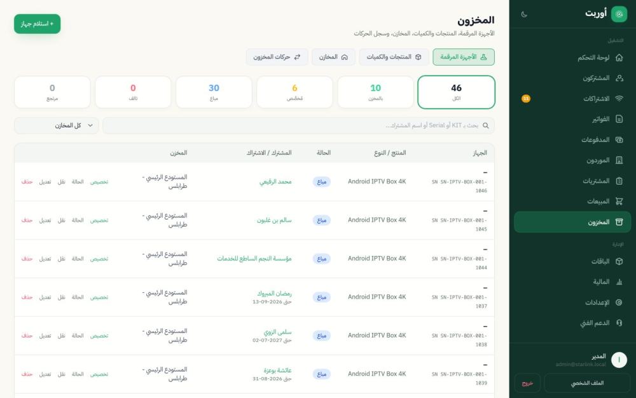
Task: Open لوحة التحكم home icon
Action: click(619, 58)
